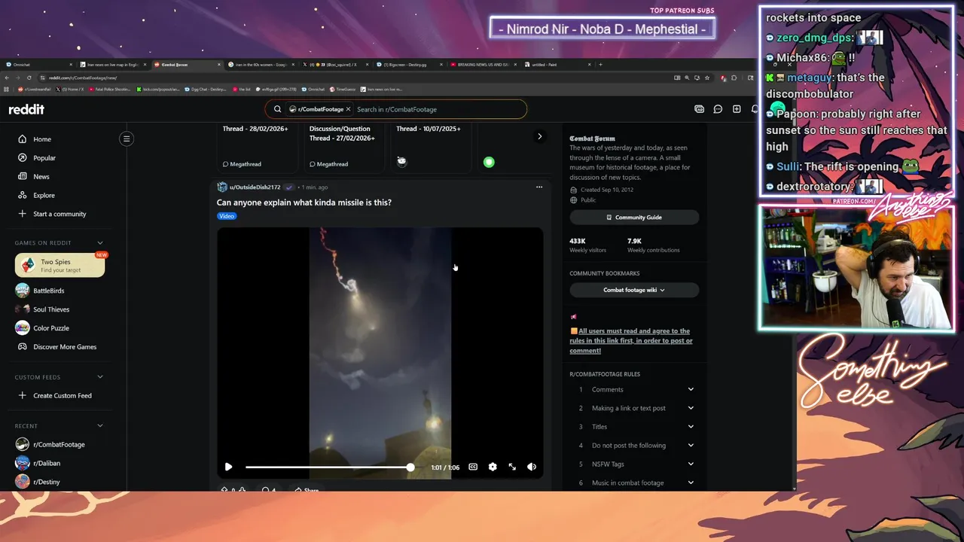Open the reddit advertise icon in header

699,109
